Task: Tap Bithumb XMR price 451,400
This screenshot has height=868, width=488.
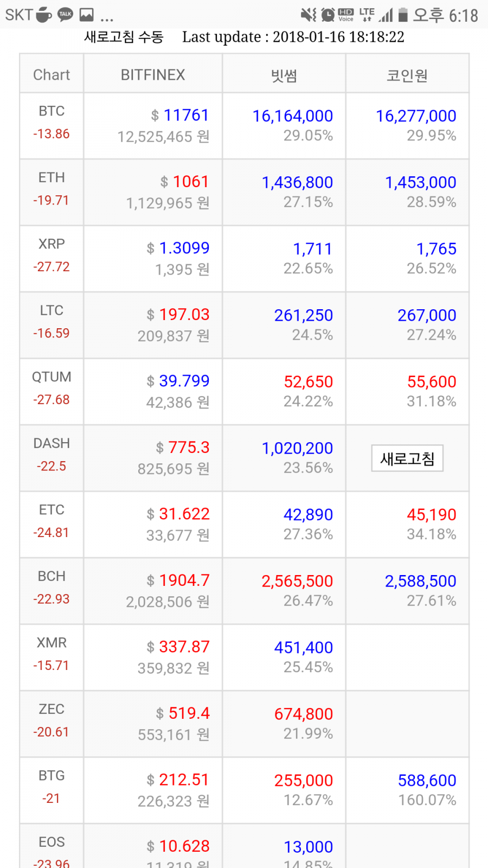Action: click(304, 647)
